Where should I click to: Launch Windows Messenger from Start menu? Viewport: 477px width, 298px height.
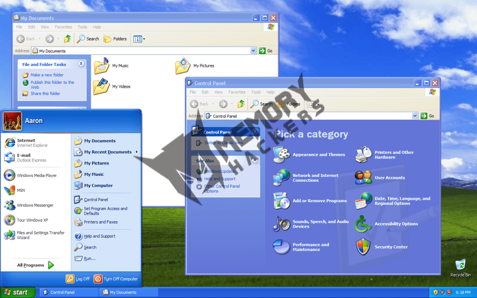[x=29, y=205]
